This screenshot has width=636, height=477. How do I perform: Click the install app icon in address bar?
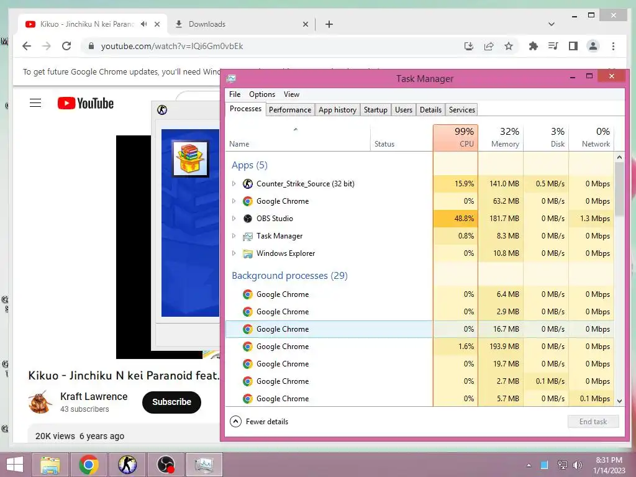pyautogui.click(x=469, y=46)
